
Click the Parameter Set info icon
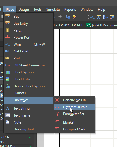point(57,114)
